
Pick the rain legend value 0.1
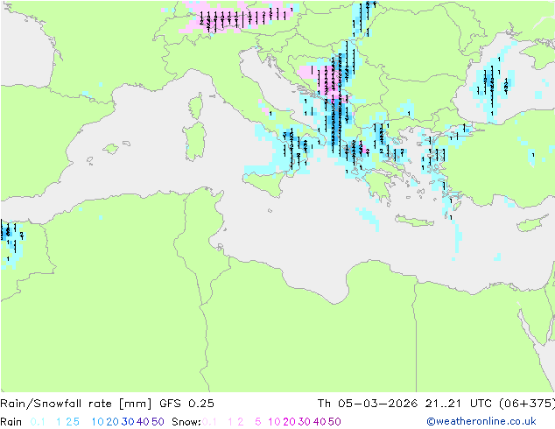coord(38,422)
